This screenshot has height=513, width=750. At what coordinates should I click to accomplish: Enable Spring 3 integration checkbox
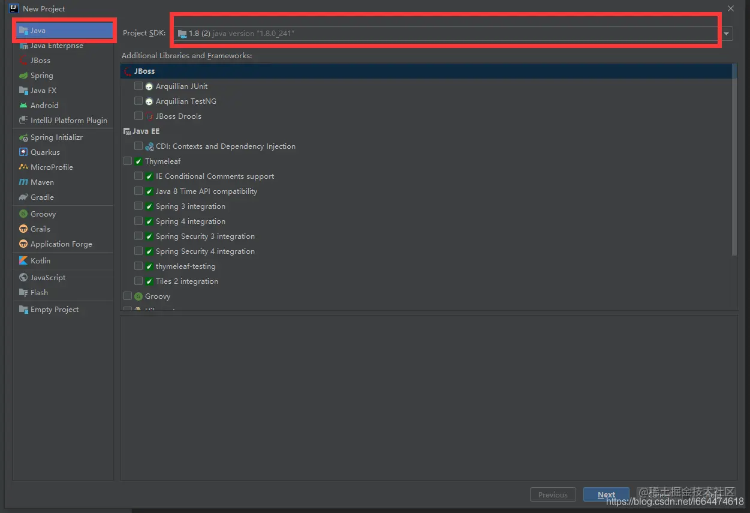138,206
